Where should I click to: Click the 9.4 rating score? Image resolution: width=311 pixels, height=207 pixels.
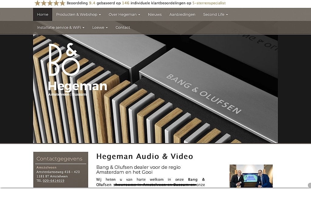point(92,3)
